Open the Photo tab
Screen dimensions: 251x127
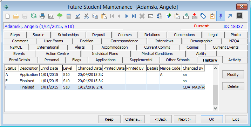[236, 35]
